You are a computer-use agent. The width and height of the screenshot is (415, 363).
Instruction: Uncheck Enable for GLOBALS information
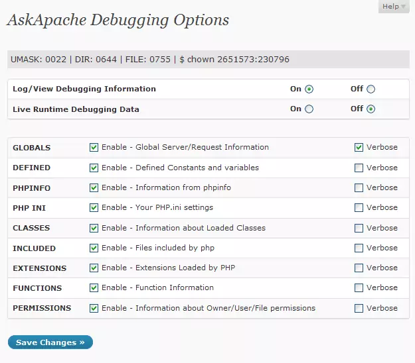click(94, 148)
